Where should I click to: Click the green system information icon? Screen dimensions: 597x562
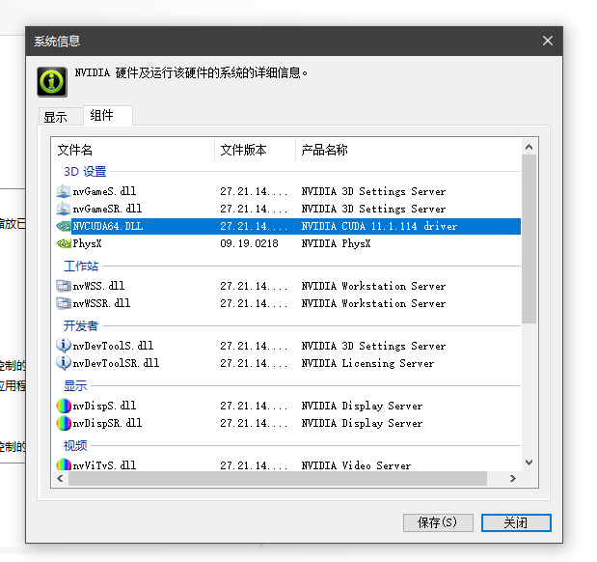click(x=52, y=81)
